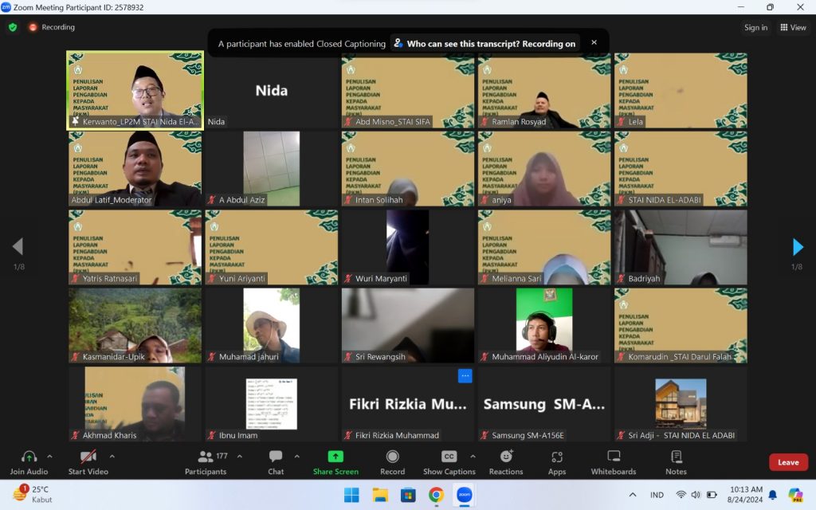The image size is (816, 510).
Task: Expand the Show Captions options arrow
Action: (473, 457)
